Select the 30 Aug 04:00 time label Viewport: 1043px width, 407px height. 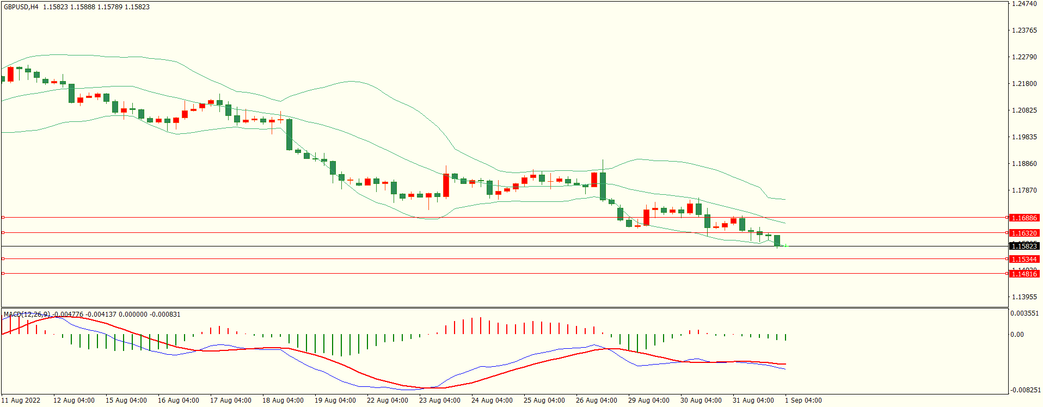(701, 400)
